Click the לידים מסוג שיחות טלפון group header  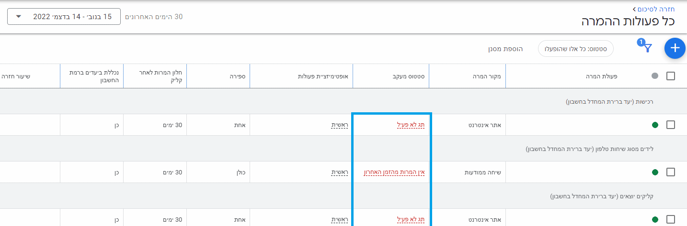[x=343, y=149]
